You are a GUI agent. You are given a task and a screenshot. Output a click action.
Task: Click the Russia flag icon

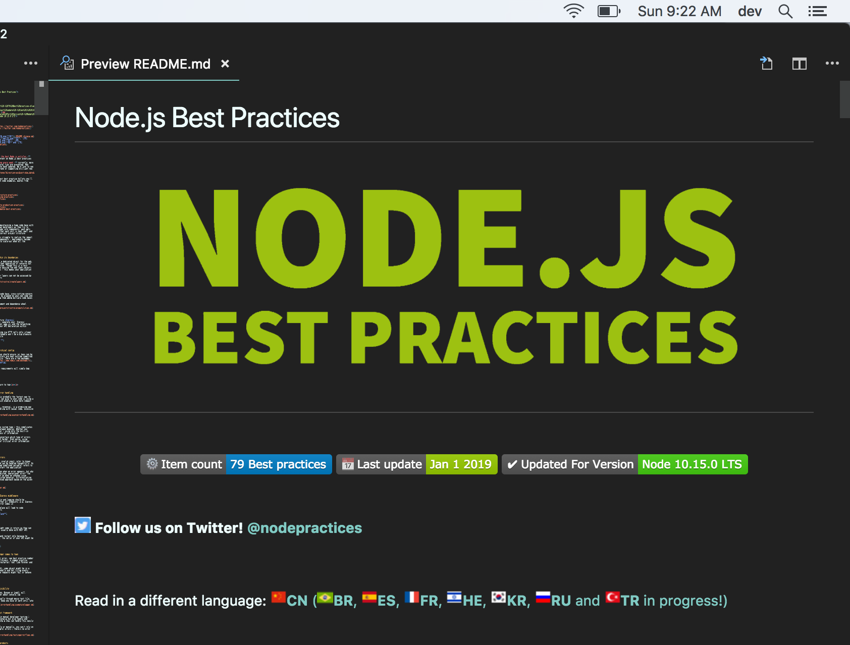tap(543, 597)
